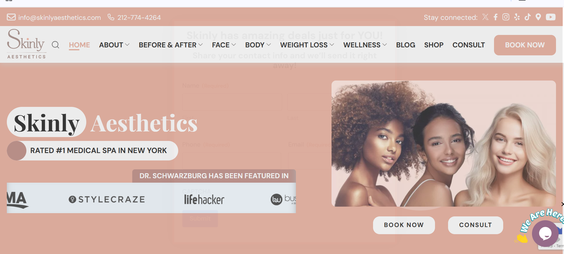Click the search magnifier icon
The image size is (564, 254).
[x=55, y=45]
